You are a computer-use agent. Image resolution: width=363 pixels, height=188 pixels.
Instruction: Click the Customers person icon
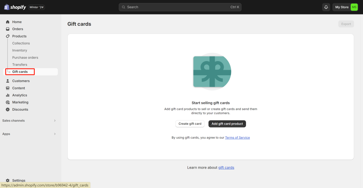pos(8,81)
